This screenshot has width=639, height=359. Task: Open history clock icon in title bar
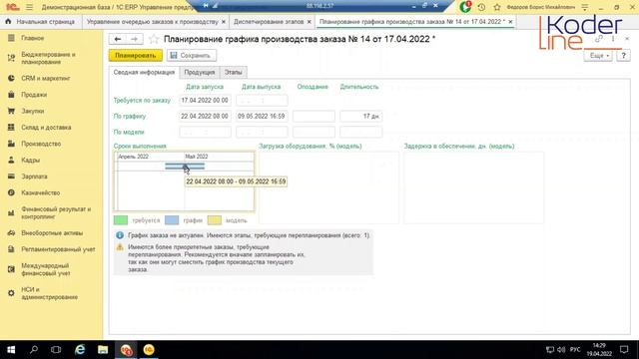481,7
